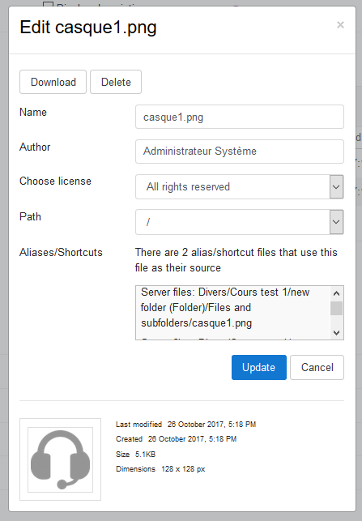The height and width of the screenshot is (521, 362).
Task: Click the Choose license label
Action: pos(55,181)
